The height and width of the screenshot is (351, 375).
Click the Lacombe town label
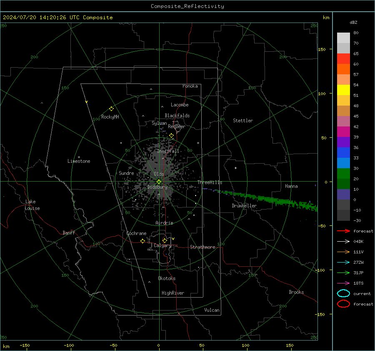coord(180,105)
